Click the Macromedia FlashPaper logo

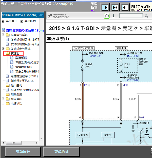(x=59, y=16)
